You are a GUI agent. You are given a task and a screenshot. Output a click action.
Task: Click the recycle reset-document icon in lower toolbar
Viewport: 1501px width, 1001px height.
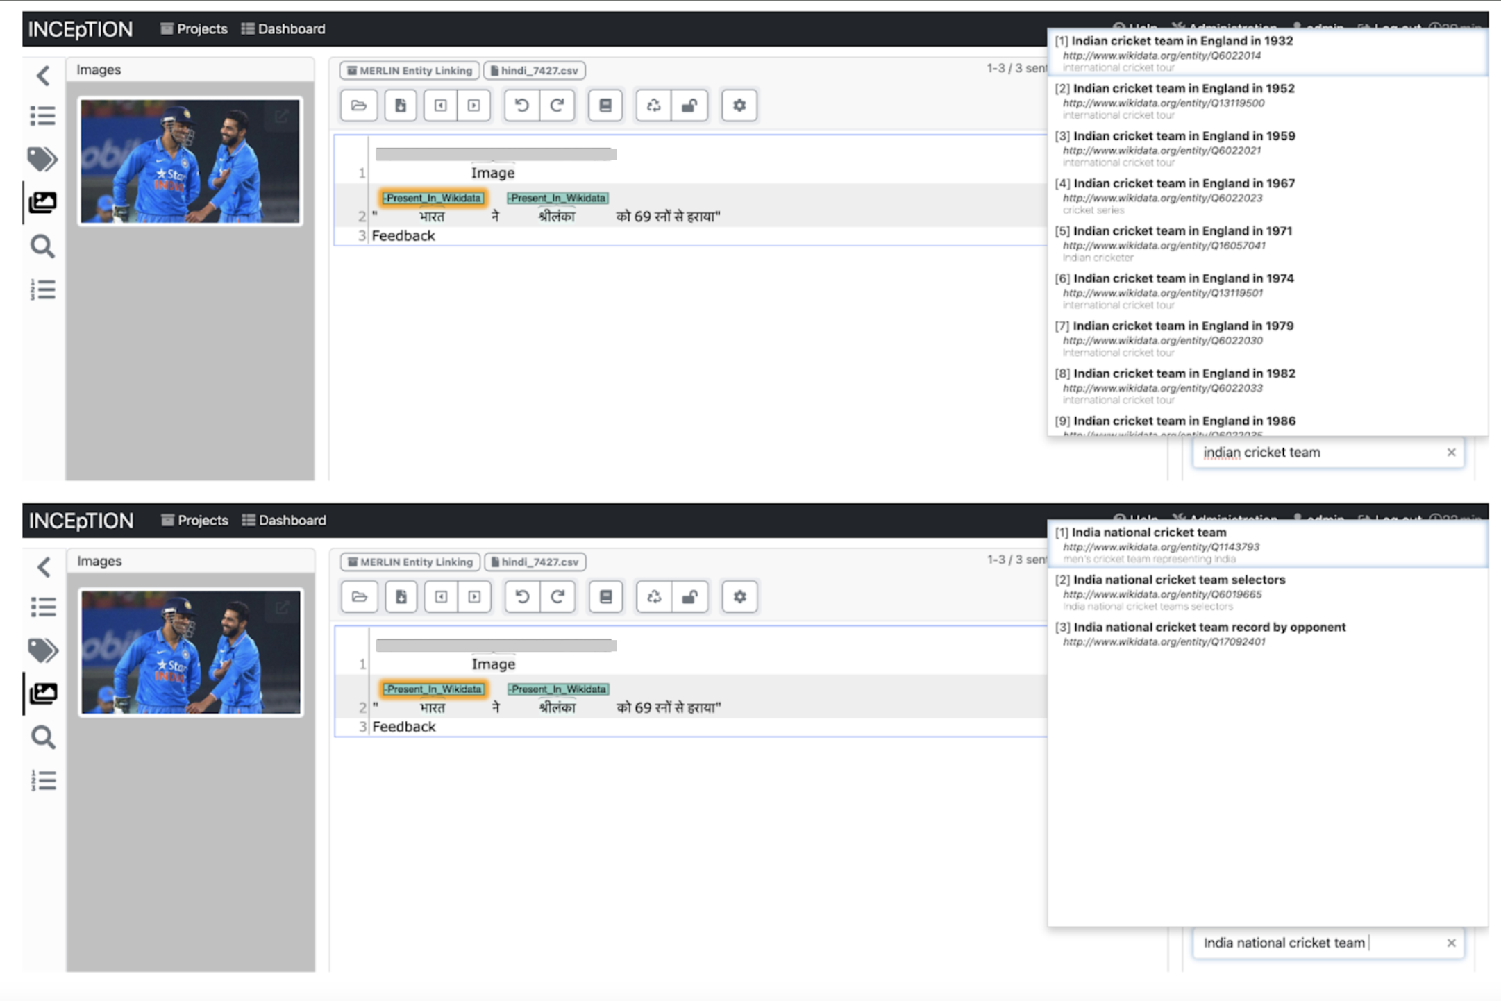click(654, 596)
